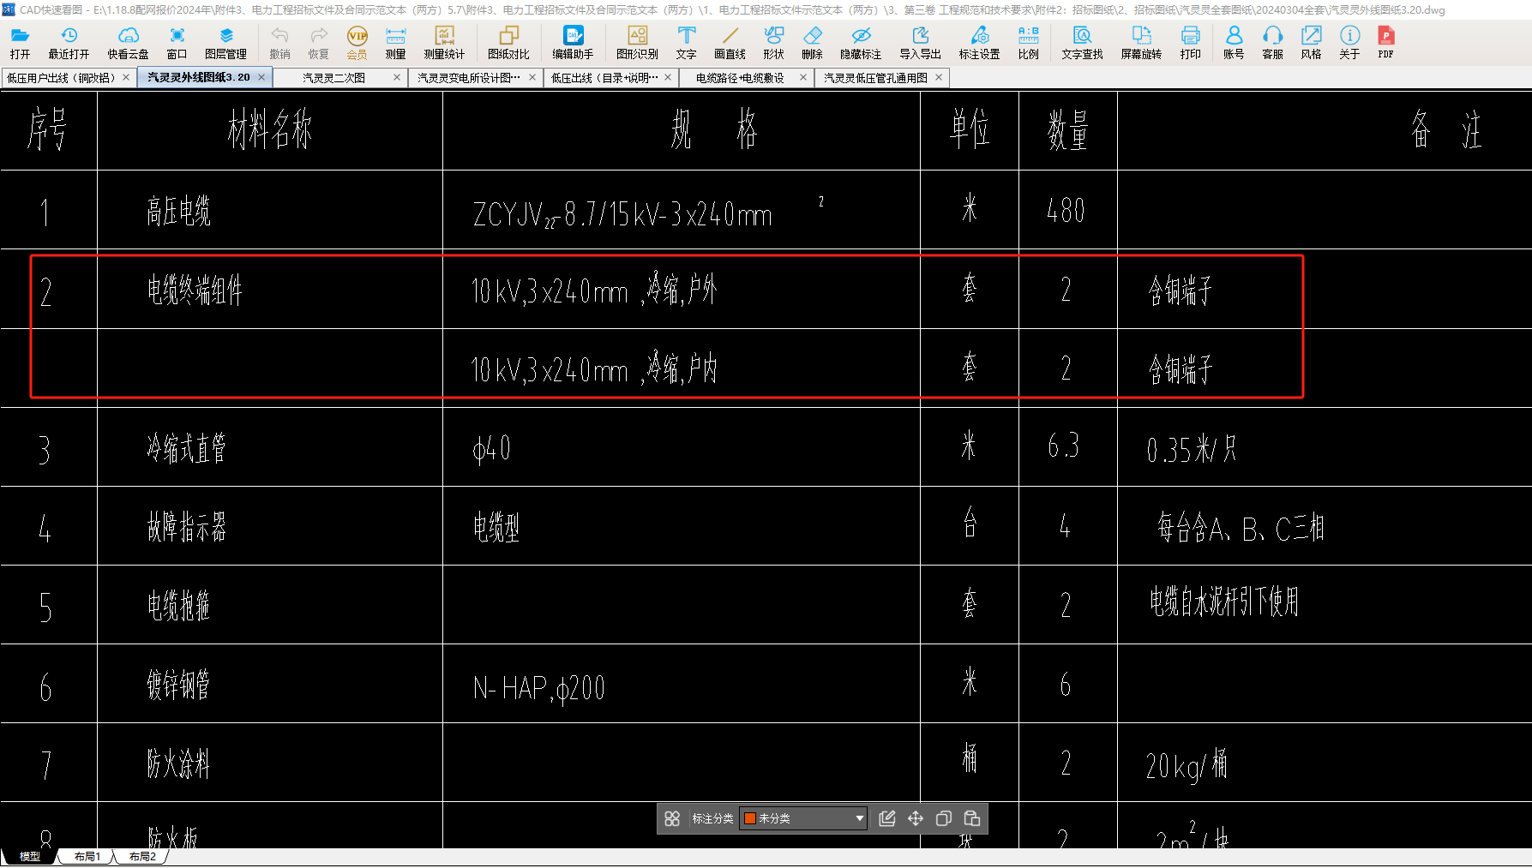
Task: Select the 画直线 line tool
Action: [x=730, y=42]
